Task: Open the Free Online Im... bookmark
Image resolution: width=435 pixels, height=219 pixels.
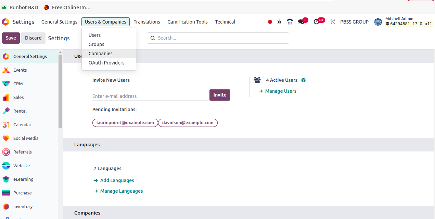Action: point(67,7)
